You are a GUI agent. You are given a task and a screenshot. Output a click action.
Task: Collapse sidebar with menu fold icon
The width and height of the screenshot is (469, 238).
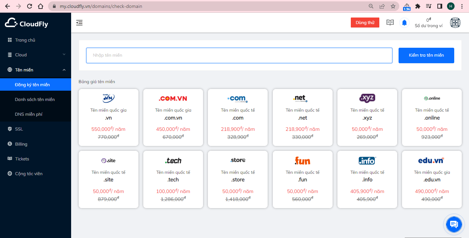(x=79, y=23)
